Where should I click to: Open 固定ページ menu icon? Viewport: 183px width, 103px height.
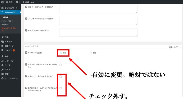2,46
